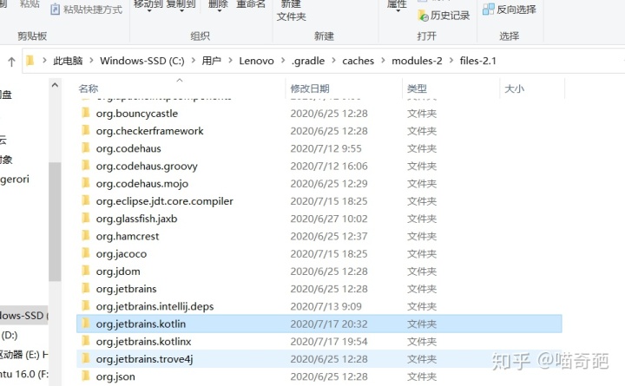Sort by Type (类型) column header

pos(417,88)
